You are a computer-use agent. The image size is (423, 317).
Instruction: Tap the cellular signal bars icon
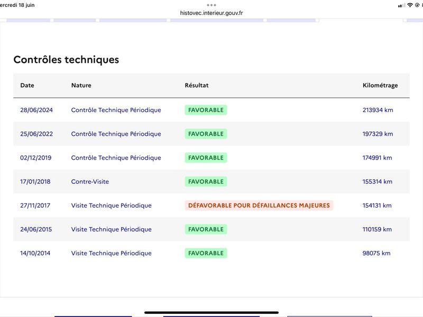401,5
